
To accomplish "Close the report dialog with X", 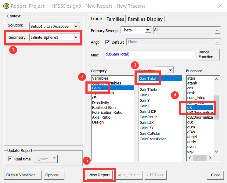I will pos(220,6).
